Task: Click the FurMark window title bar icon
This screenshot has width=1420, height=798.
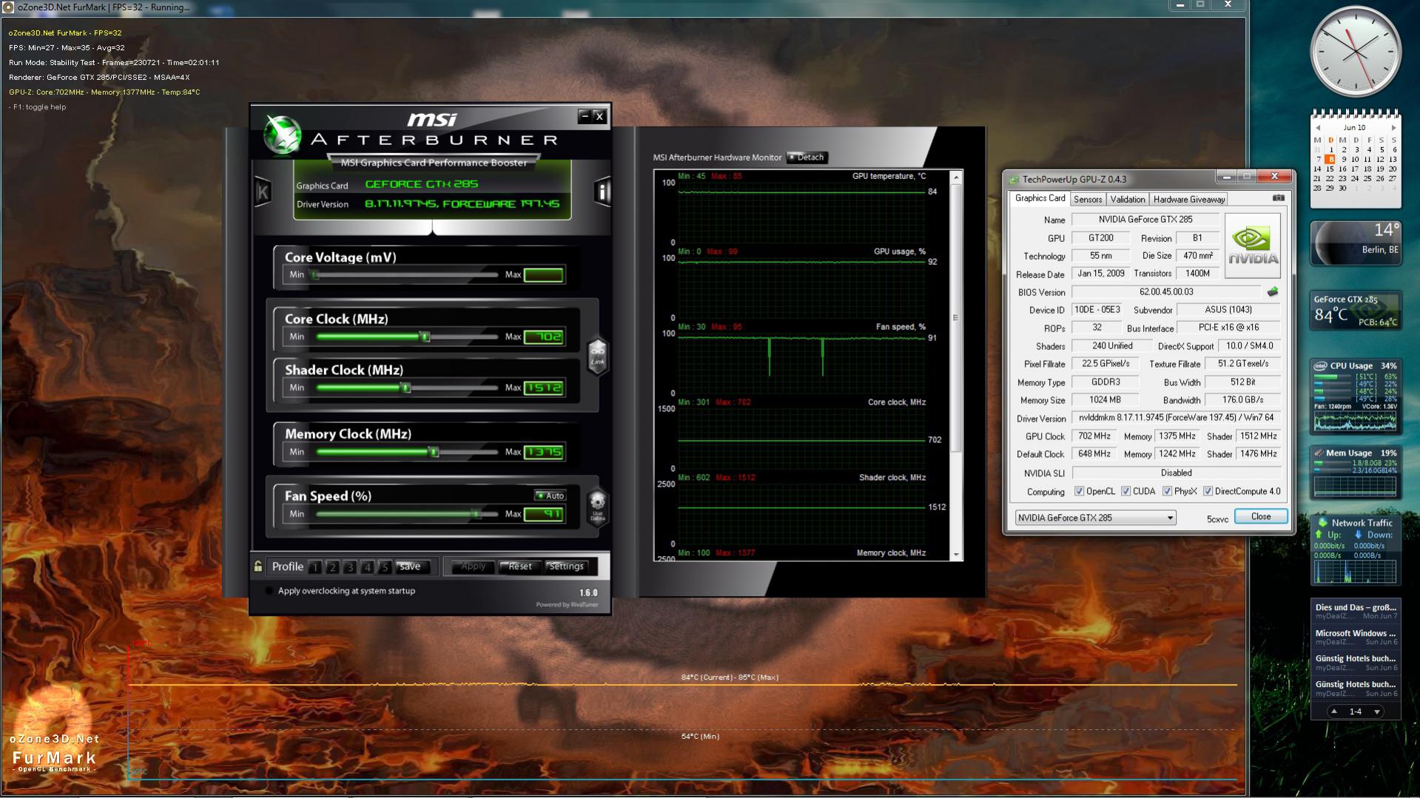Action: pyautogui.click(x=8, y=7)
